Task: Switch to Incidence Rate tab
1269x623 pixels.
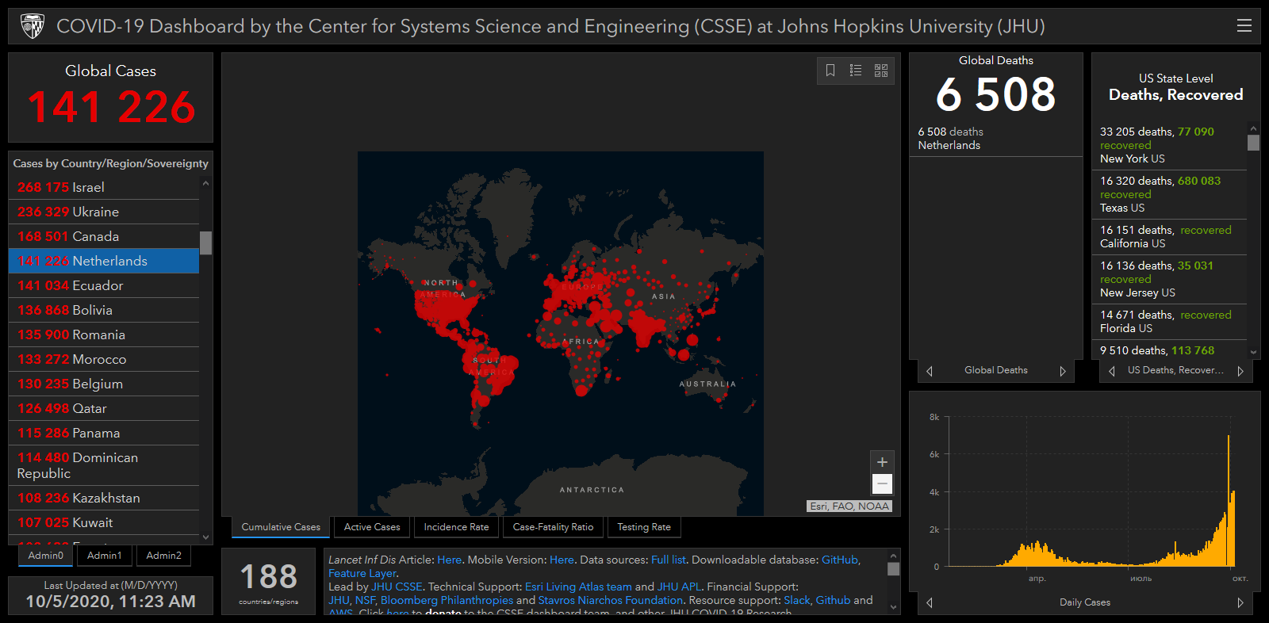Action: 456,527
